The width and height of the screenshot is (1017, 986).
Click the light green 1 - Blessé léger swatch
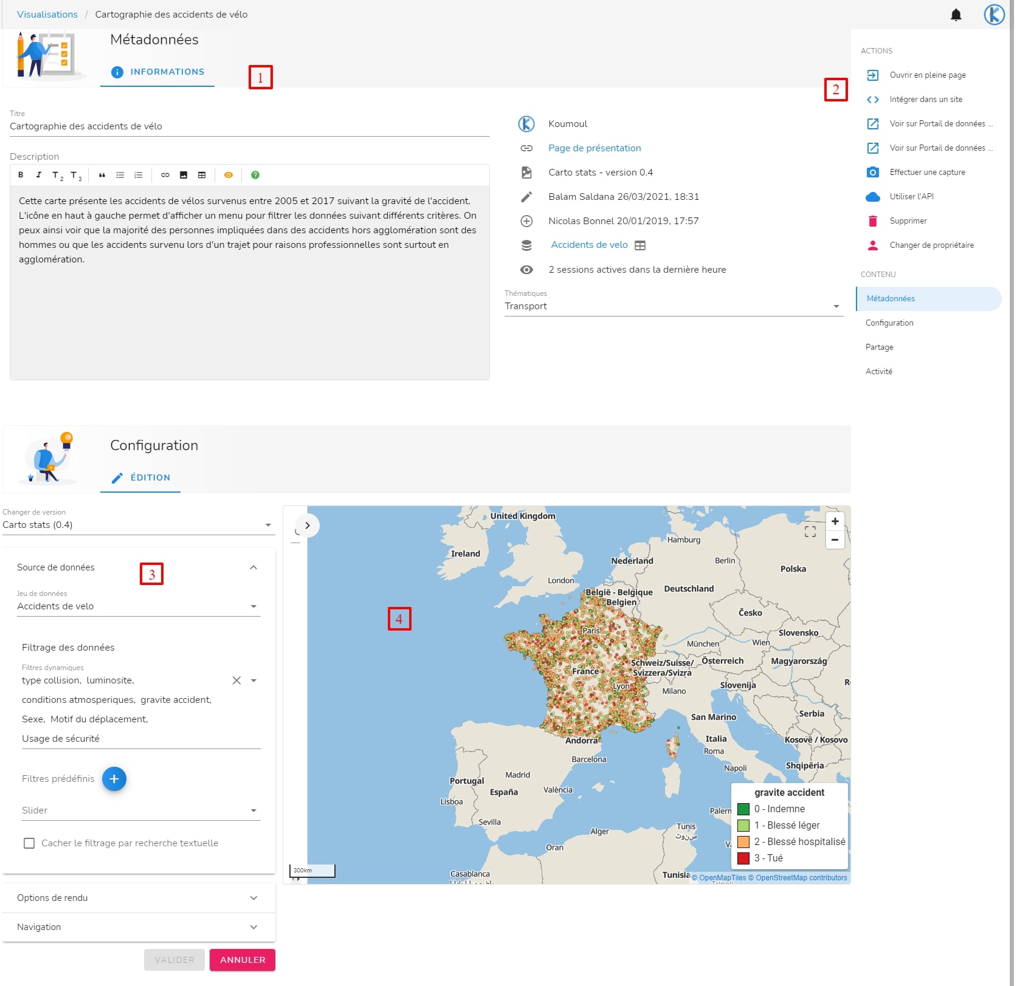pos(743,826)
